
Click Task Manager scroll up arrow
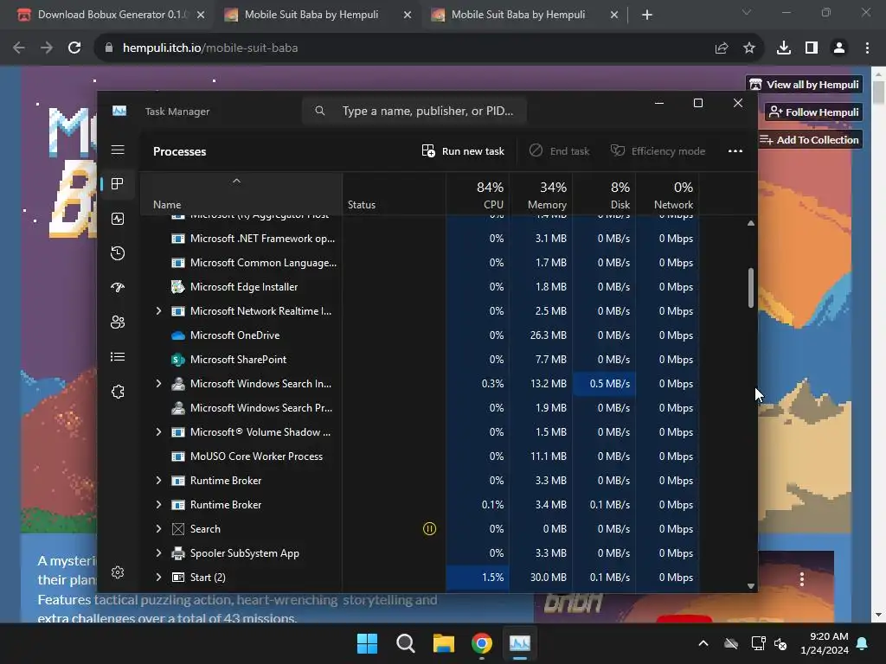750,224
